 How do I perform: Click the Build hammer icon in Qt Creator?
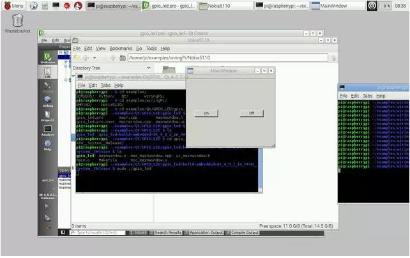[47, 226]
